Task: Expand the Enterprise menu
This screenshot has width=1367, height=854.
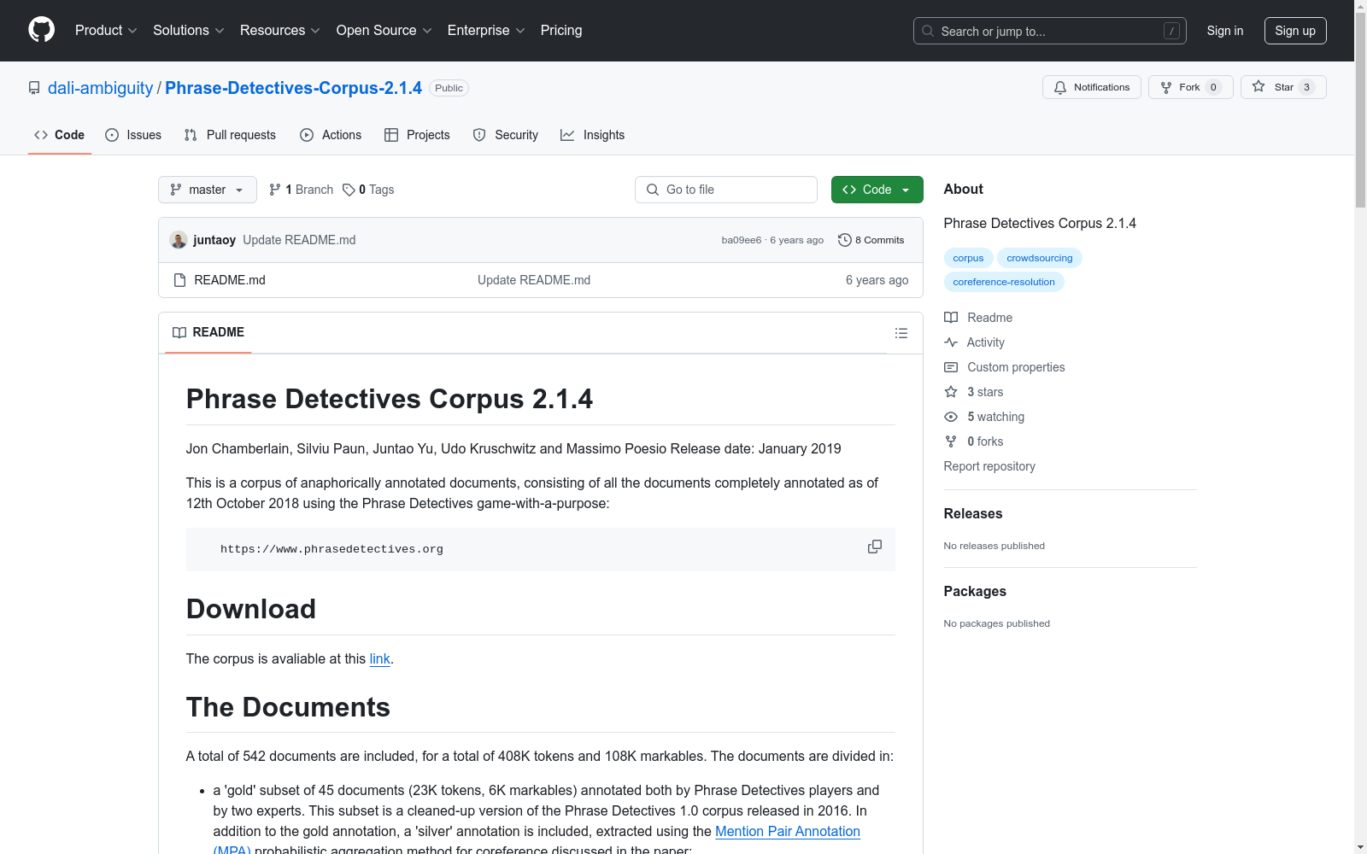Action: pos(486,31)
